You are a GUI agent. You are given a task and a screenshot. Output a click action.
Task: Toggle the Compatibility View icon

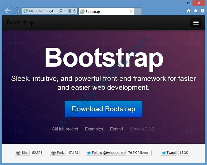(70, 11)
